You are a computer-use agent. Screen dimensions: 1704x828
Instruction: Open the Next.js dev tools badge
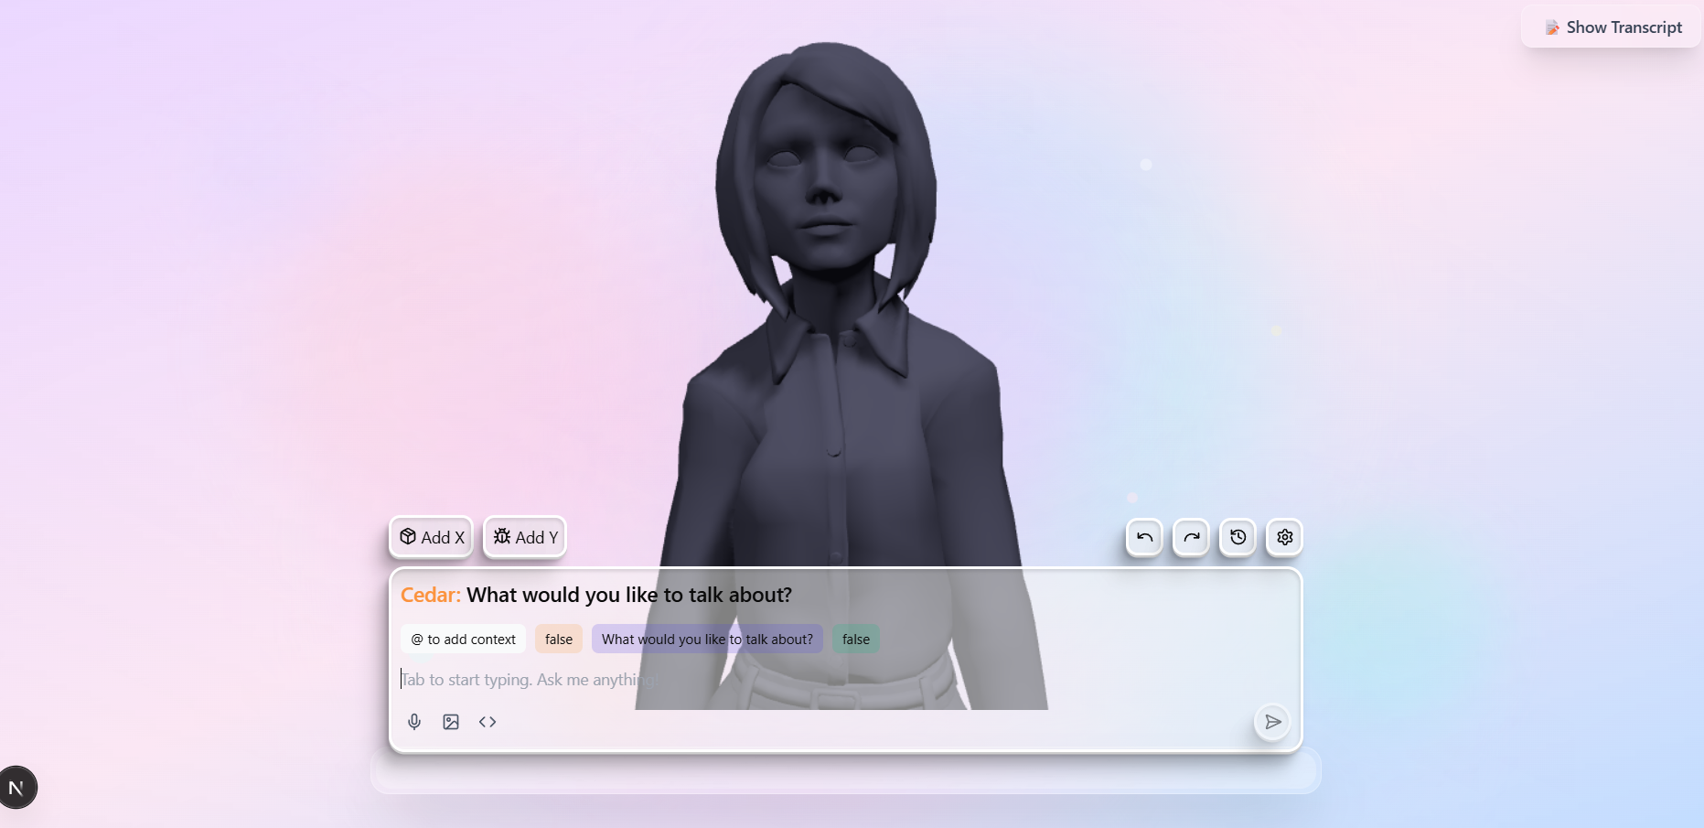point(16,787)
